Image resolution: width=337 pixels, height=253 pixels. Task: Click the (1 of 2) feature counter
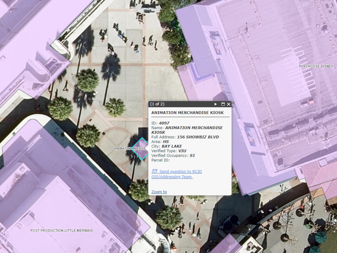157,104
